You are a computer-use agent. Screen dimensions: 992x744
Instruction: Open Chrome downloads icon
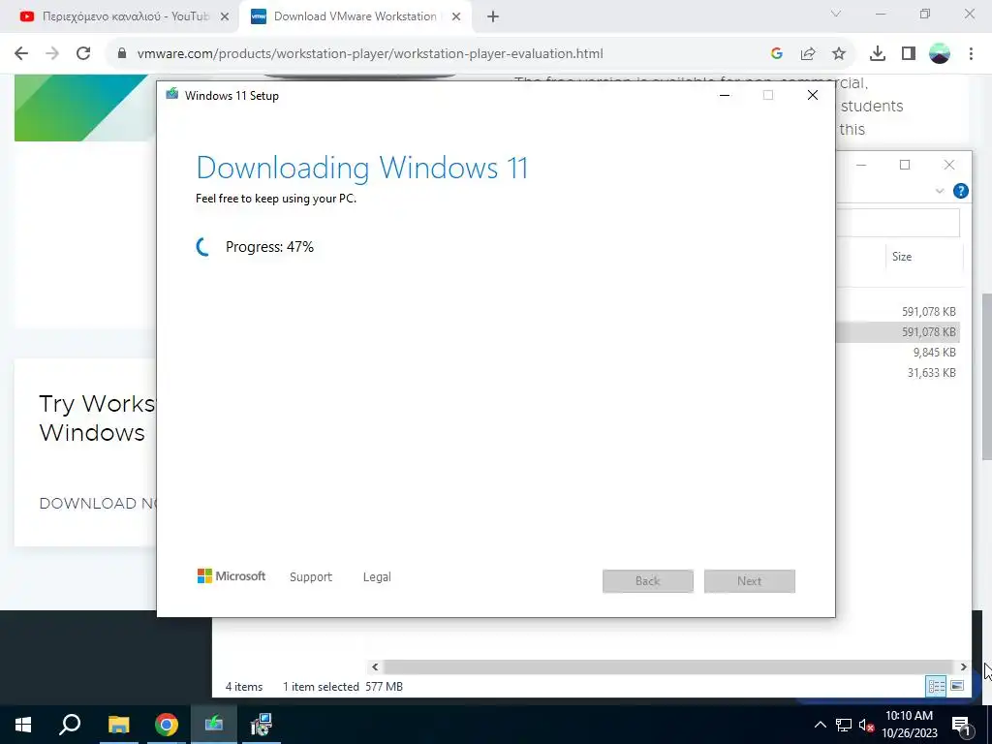coord(878,54)
